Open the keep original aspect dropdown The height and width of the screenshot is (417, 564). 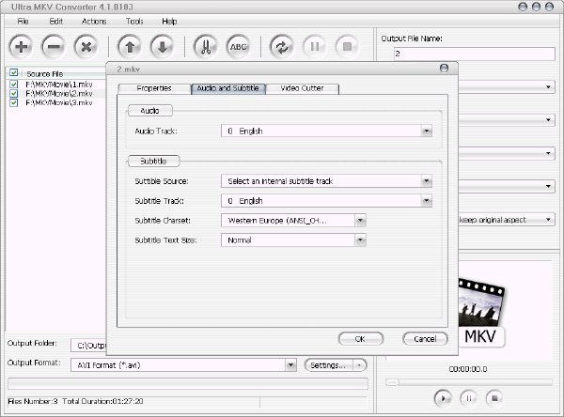tap(548, 219)
